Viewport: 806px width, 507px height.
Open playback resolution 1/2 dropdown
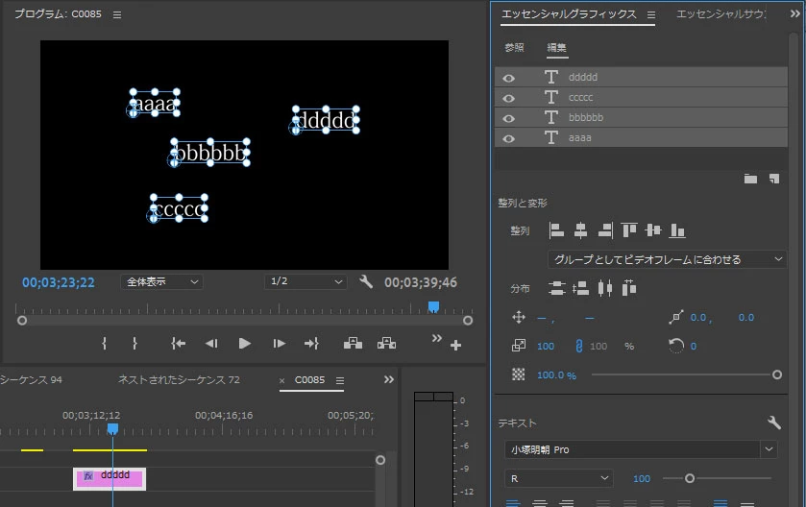click(x=305, y=281)
